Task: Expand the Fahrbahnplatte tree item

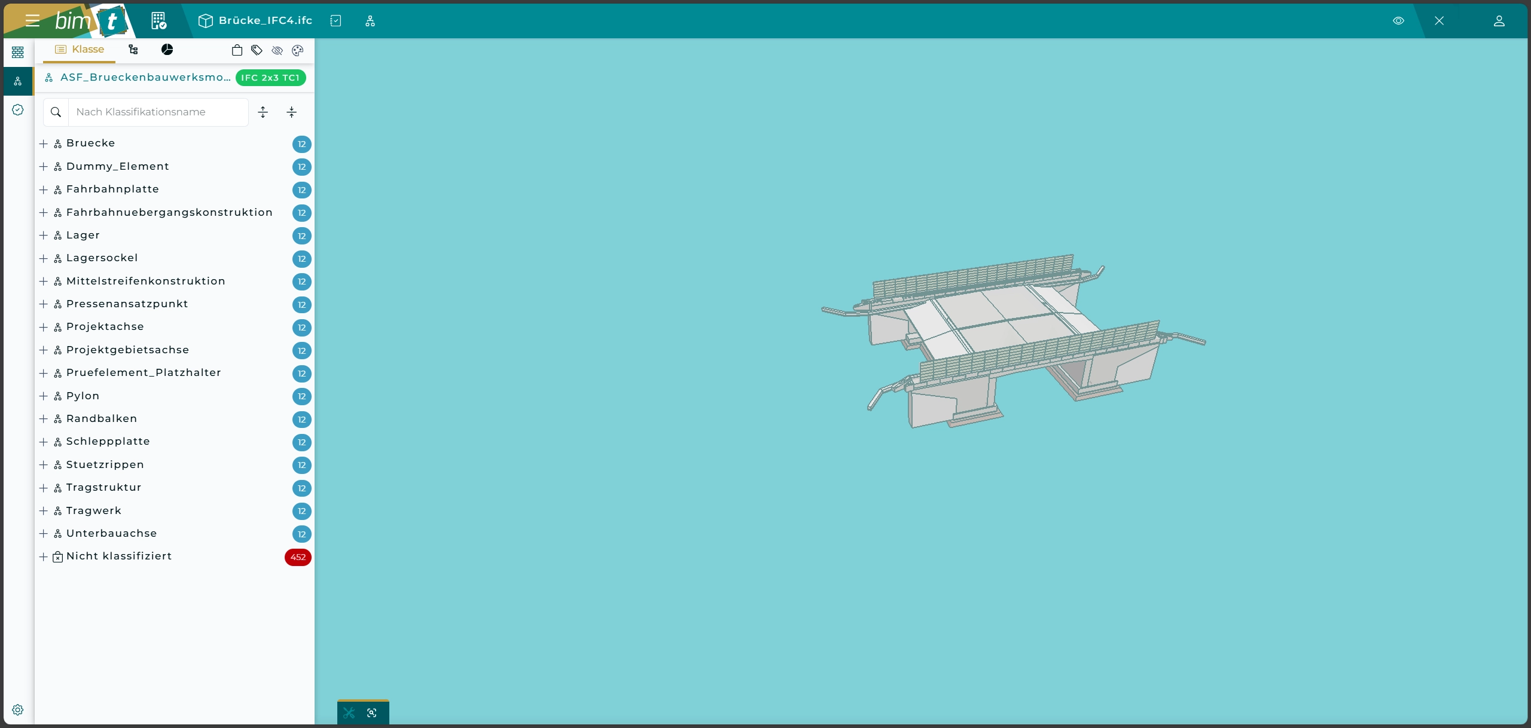Action: (44, 189)
